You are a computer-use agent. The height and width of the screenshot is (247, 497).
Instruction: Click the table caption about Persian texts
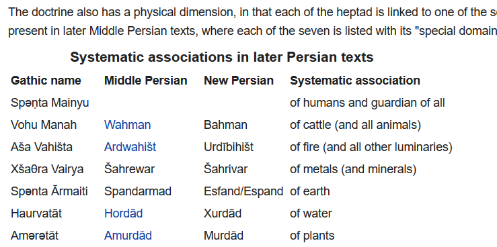tap(222, 57)
